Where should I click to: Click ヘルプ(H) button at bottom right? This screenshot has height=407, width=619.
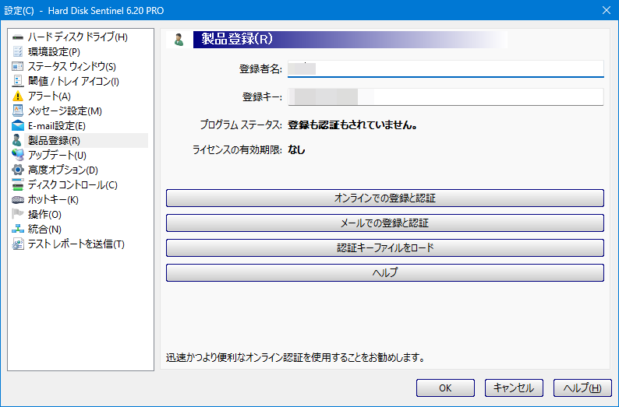point(582,388)
